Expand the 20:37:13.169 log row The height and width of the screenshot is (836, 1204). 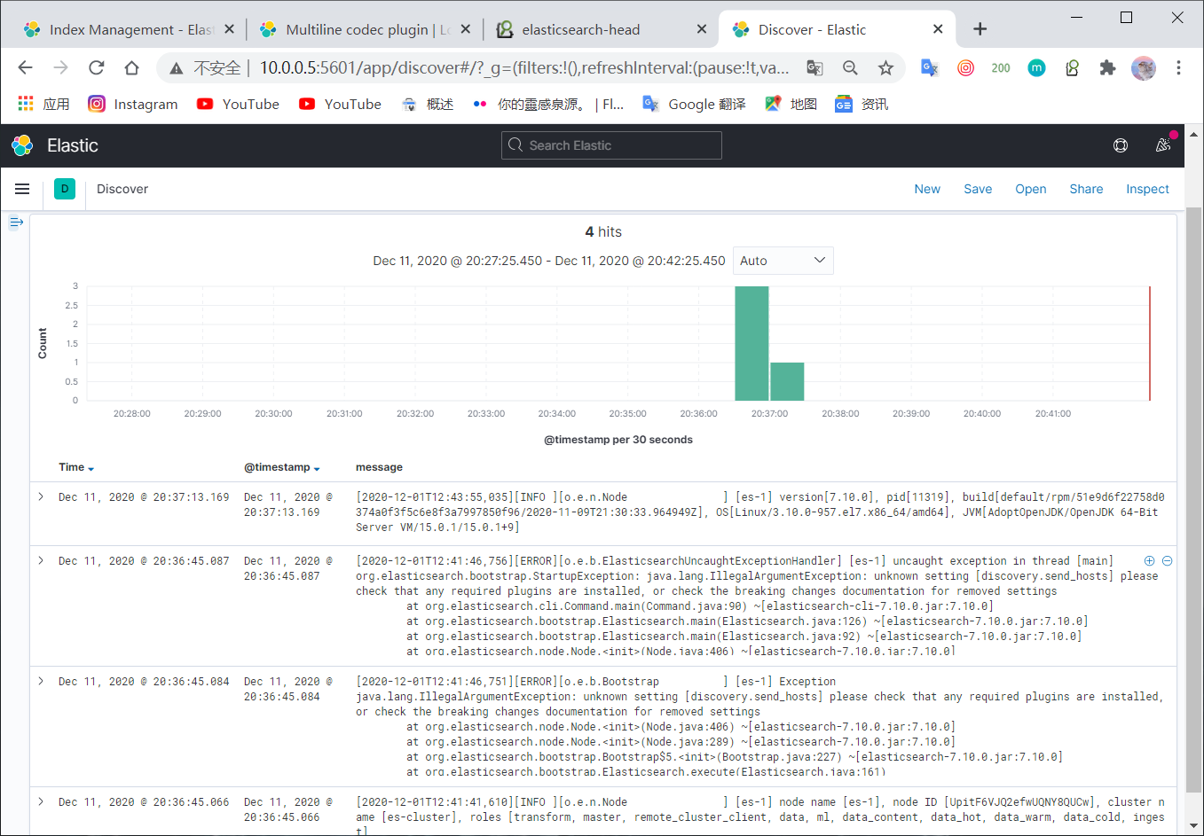[x=41, y=497]
